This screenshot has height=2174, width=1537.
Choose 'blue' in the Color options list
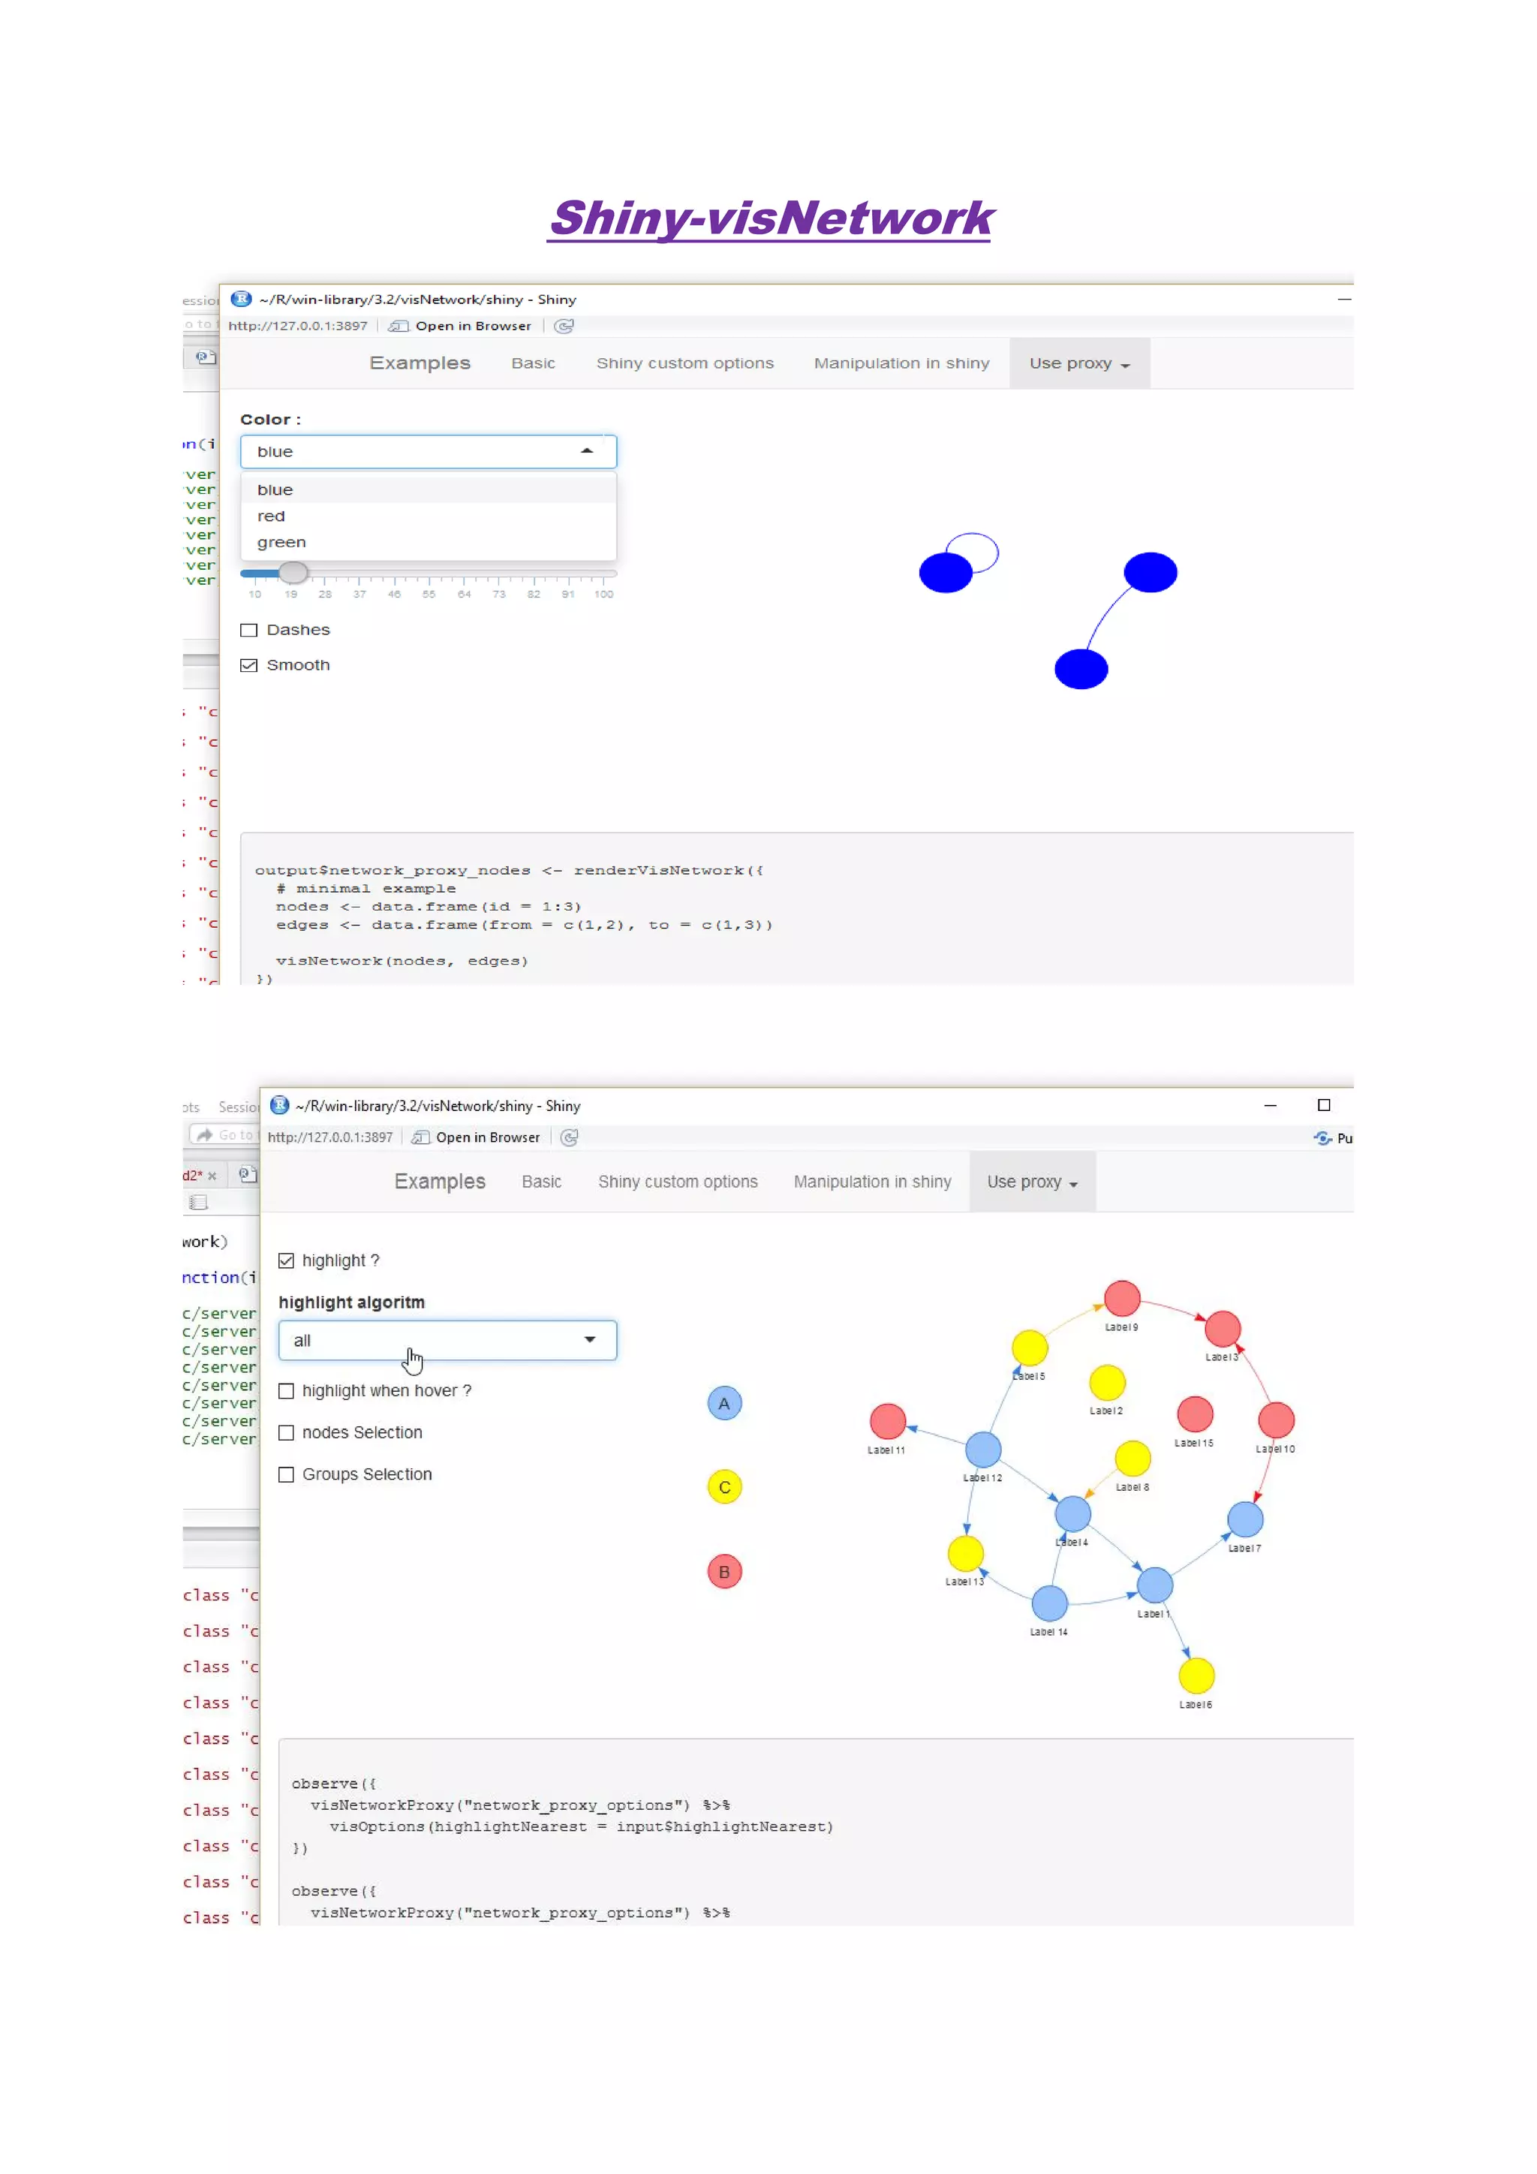(428, 489)
